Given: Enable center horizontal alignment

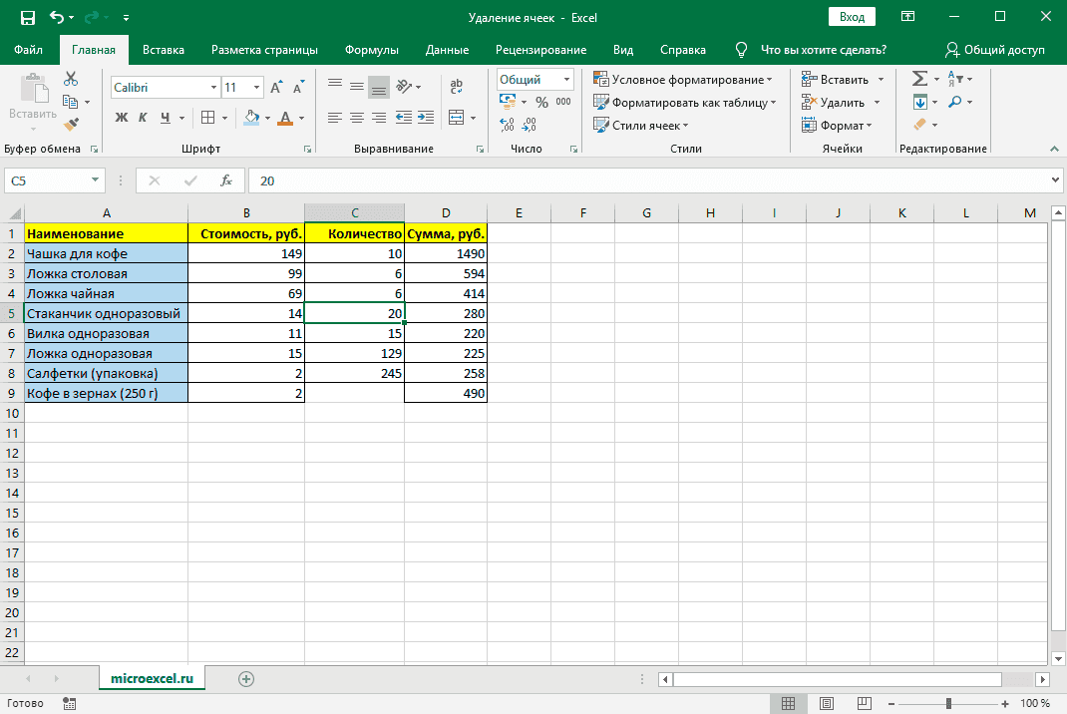Looking at the screenshot, I should pyautogui.click(x=356, y=118).
